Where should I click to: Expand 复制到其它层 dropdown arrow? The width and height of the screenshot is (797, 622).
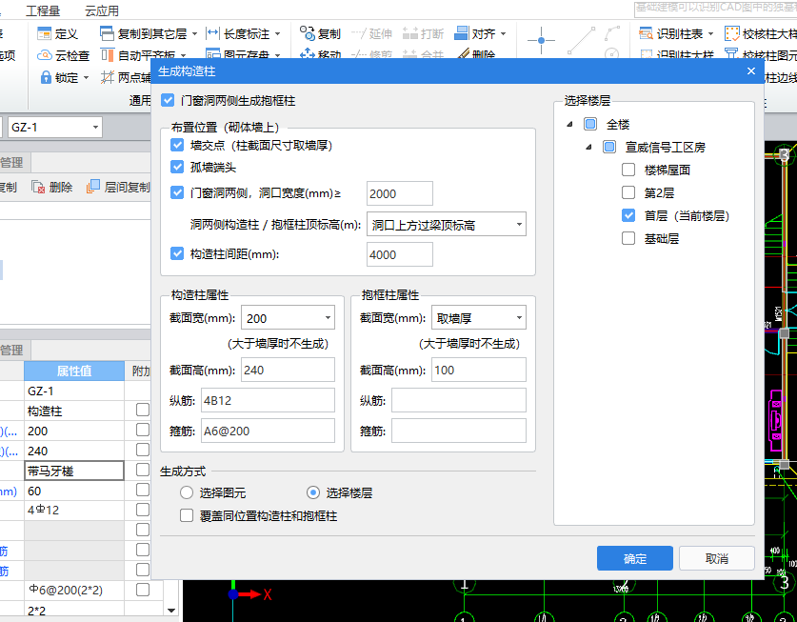(x=194, y=34)
